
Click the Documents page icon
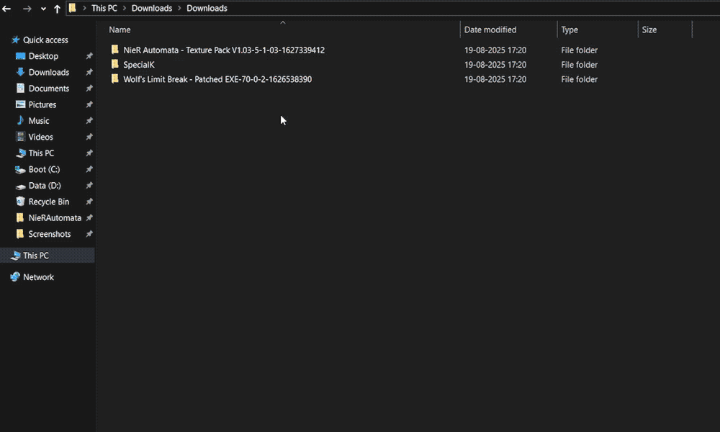[20, 88]
